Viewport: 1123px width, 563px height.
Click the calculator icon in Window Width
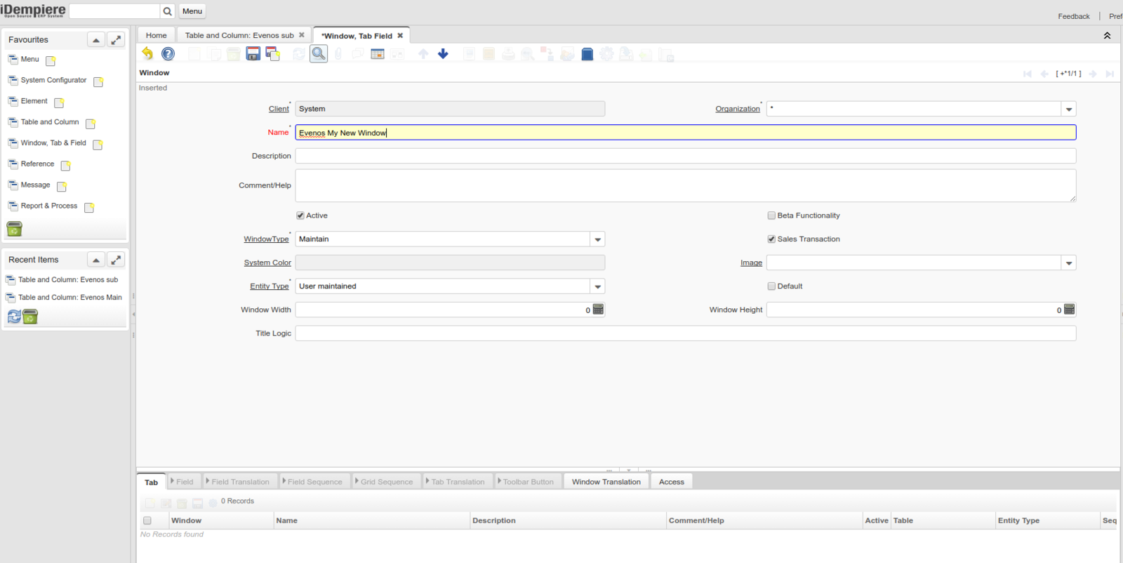(x=598, y=310)
